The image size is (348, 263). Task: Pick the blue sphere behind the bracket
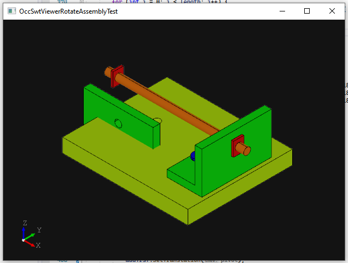pos(193,156)
